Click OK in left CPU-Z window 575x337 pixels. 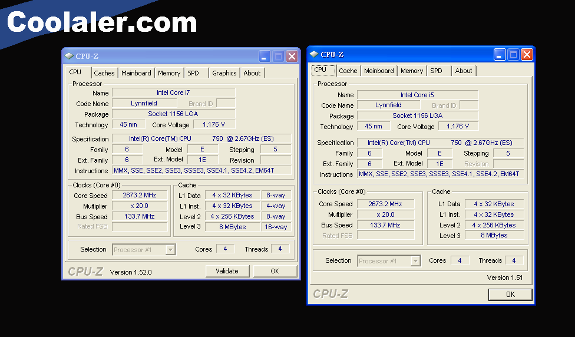[x=275, y=271]
